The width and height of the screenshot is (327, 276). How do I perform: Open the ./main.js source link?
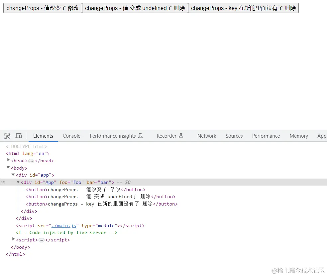tap(63, 226)
